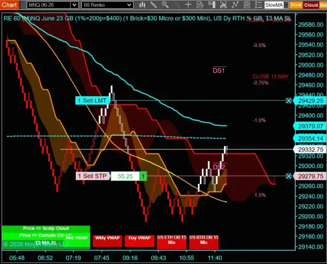
Task: Click the CLOSE 13 MAY label
Action: tap(270, 76)
